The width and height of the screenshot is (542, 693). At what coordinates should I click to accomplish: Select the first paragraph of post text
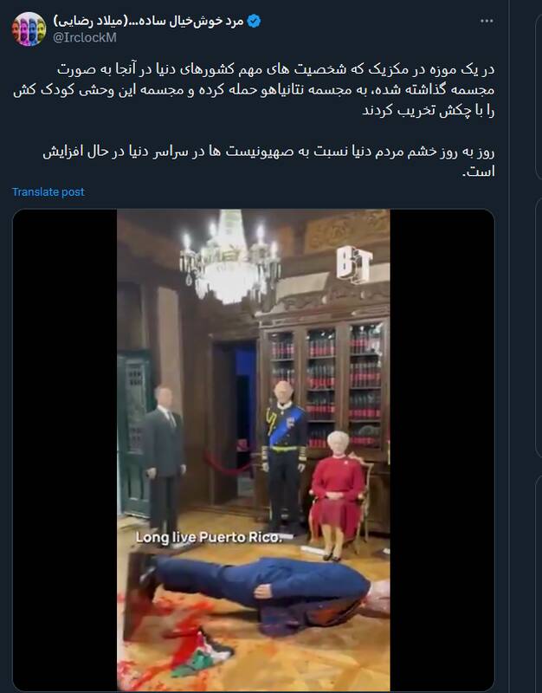254,90
